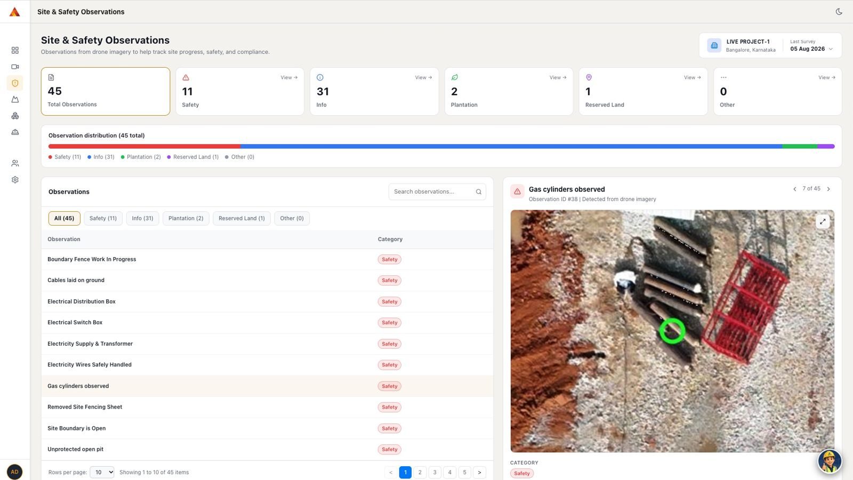Image resolution: width=853 pixels, height=480 pixels.
Task: Open the users icon in the sidebar
Action: tap(15, 163)
